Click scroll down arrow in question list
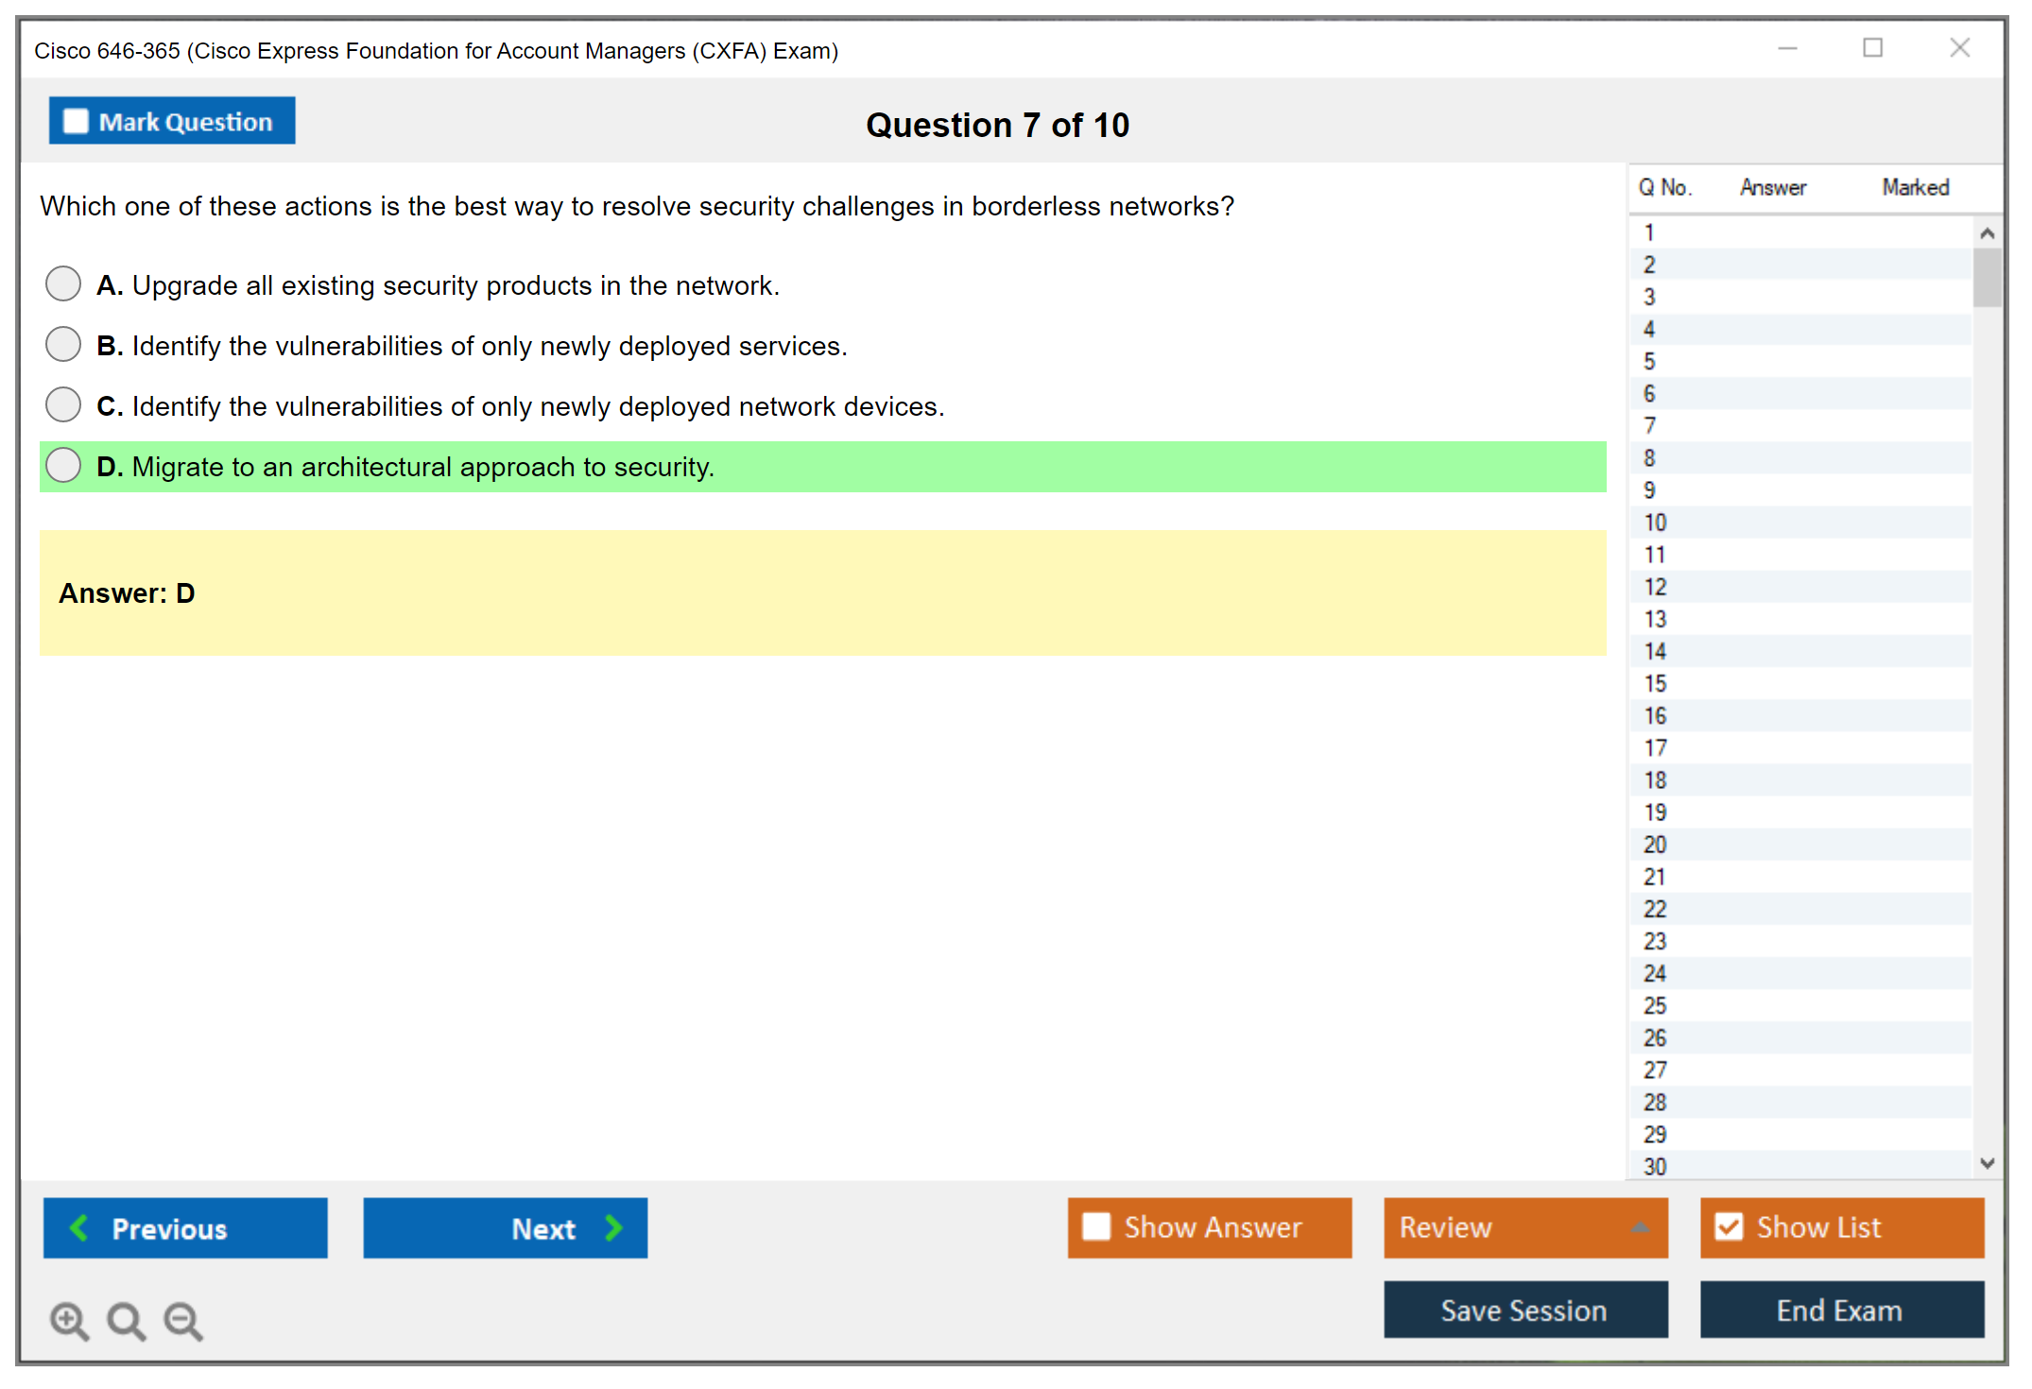The width and height of the screenshot is (2032, 1389). tap(1987, 1163)
